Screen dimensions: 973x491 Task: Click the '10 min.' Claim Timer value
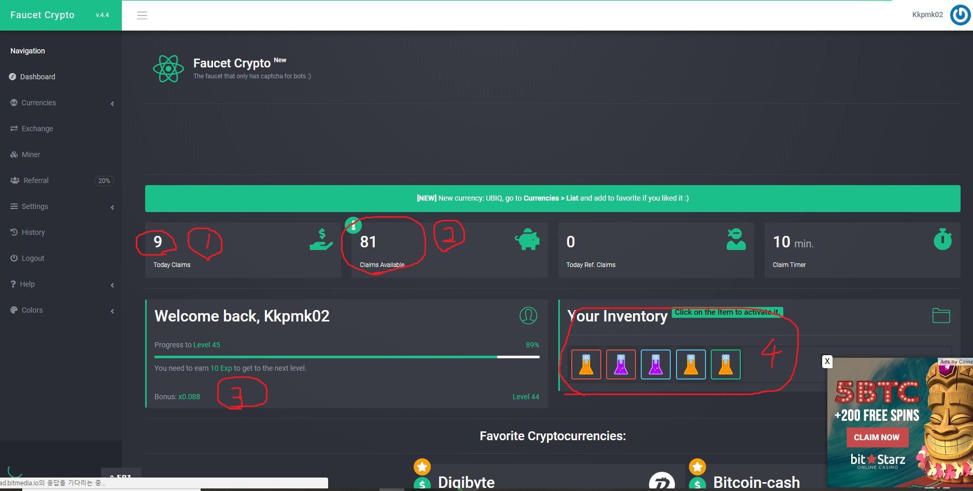tap(793, 242)
